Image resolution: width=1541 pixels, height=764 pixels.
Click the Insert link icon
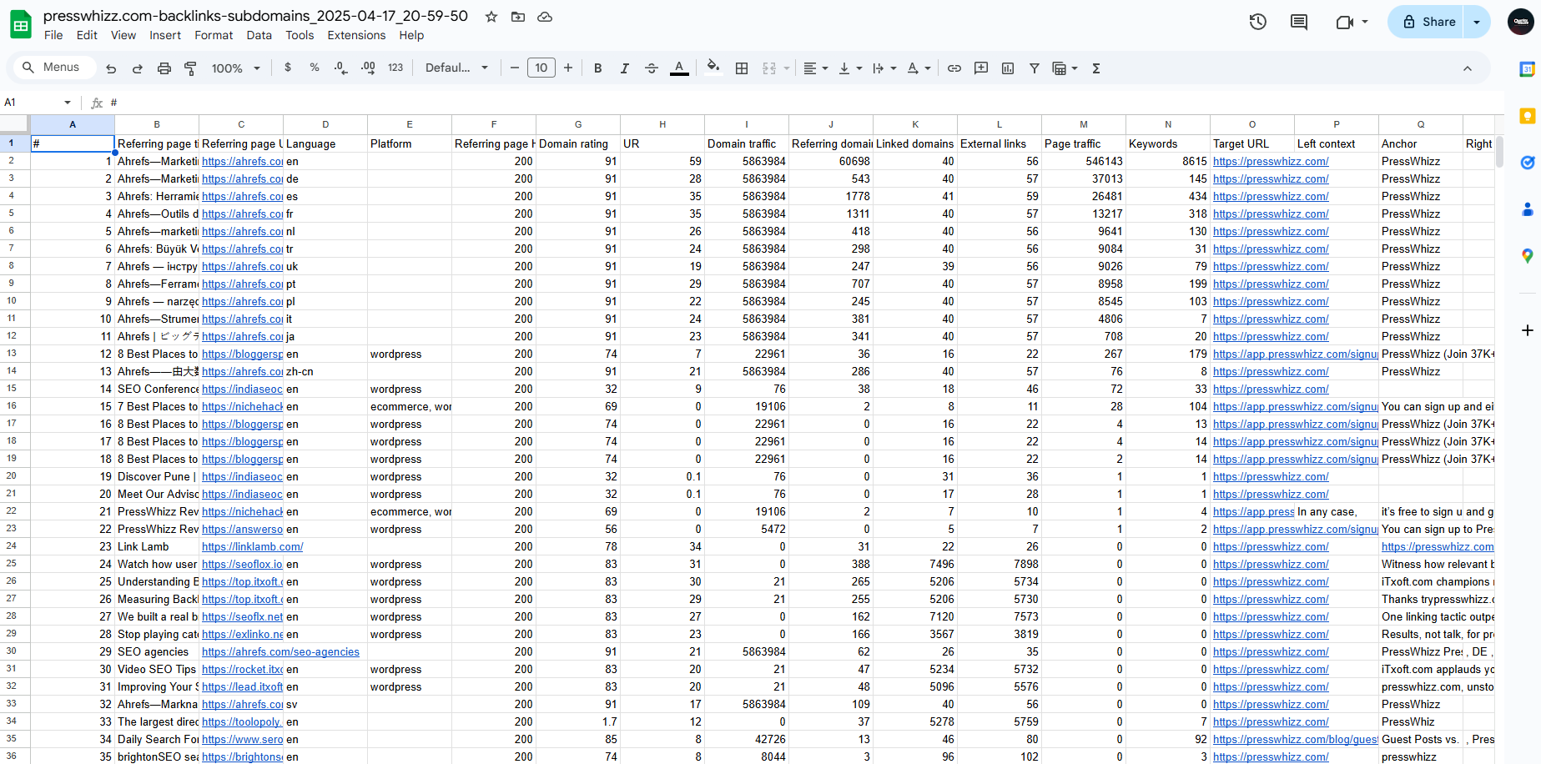pos(954,68)
